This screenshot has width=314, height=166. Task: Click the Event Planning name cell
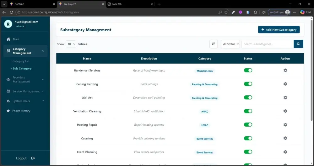[x=87, y=152]
